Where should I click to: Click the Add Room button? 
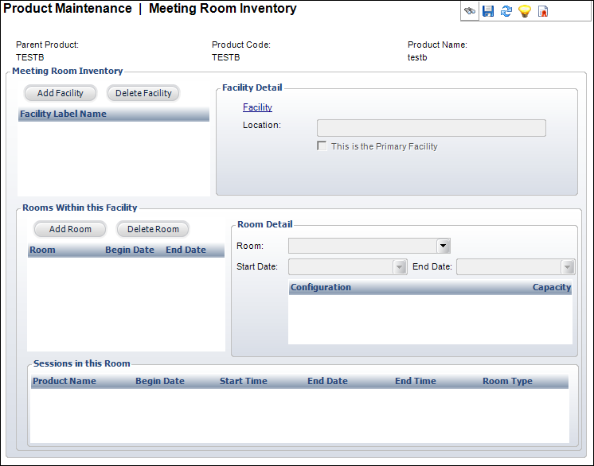point(70,229)
